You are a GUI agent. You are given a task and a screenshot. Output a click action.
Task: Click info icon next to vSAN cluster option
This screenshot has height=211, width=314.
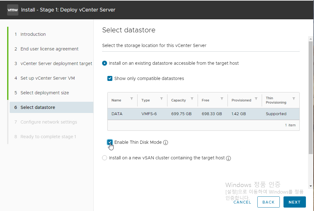pos(228,158)
